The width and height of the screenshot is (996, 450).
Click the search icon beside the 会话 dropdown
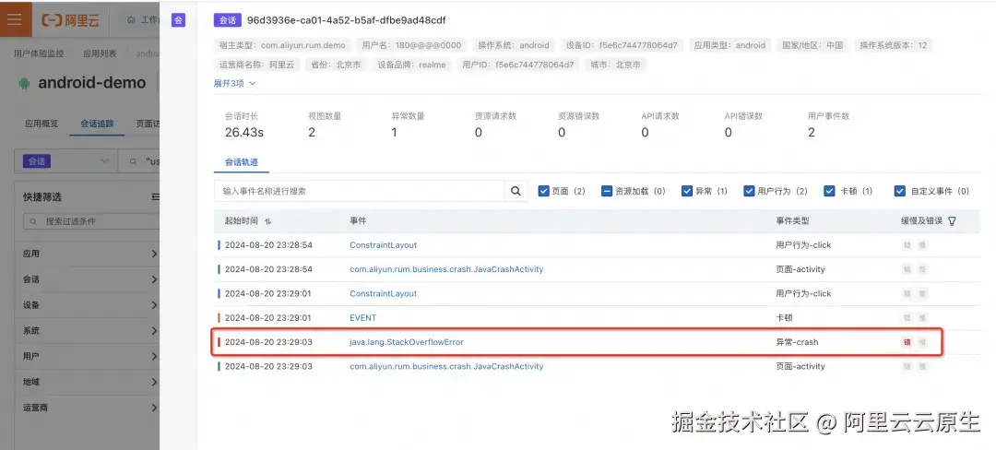click(133, 162)
